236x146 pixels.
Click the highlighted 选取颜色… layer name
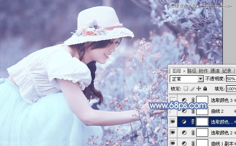(222, 122)
